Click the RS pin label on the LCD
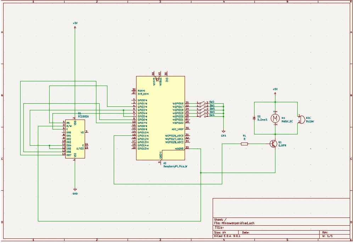Screen dimensions: 353x243 [x=68, y=123]
